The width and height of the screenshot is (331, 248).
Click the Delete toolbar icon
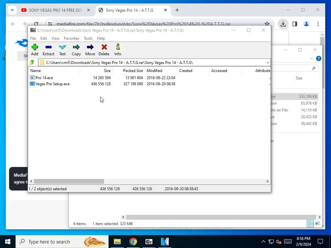click(104, 50)
